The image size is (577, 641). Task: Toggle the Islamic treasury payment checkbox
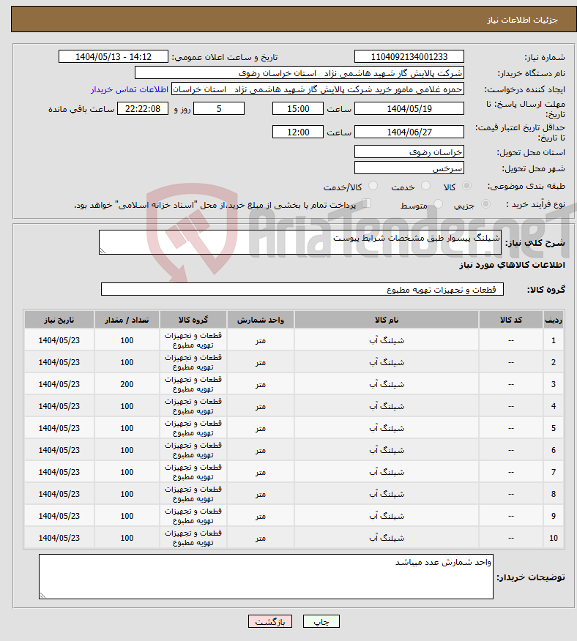(367, 203)
